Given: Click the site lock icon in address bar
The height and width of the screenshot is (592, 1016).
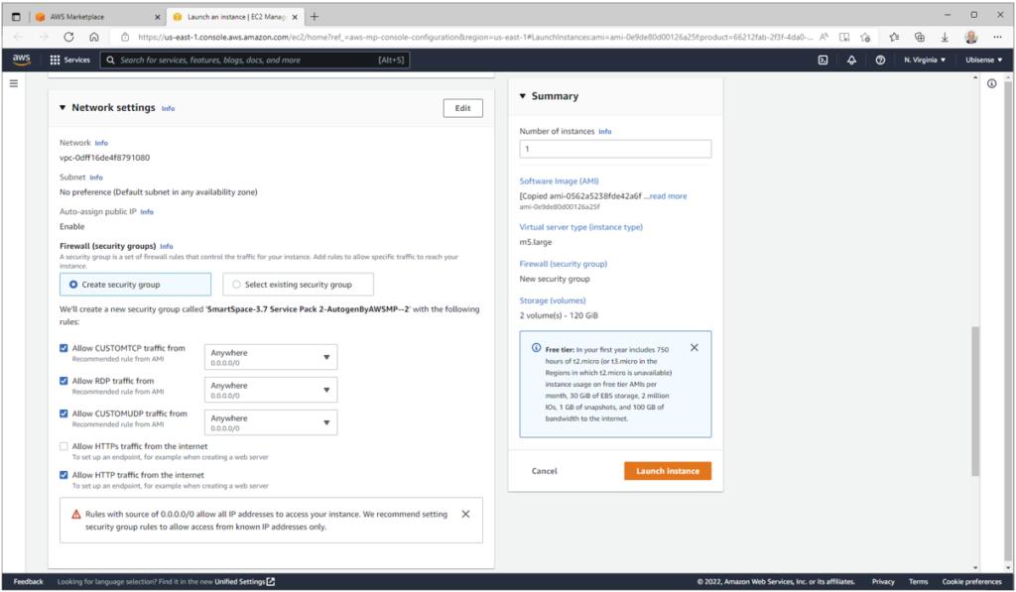Looking at the screenshot, I should [125, 37].
